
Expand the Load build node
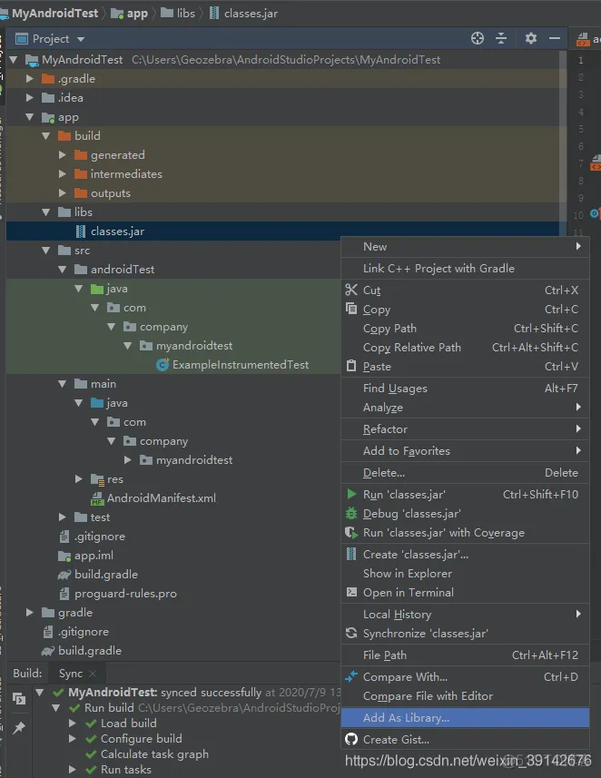[x=72, y=723]
